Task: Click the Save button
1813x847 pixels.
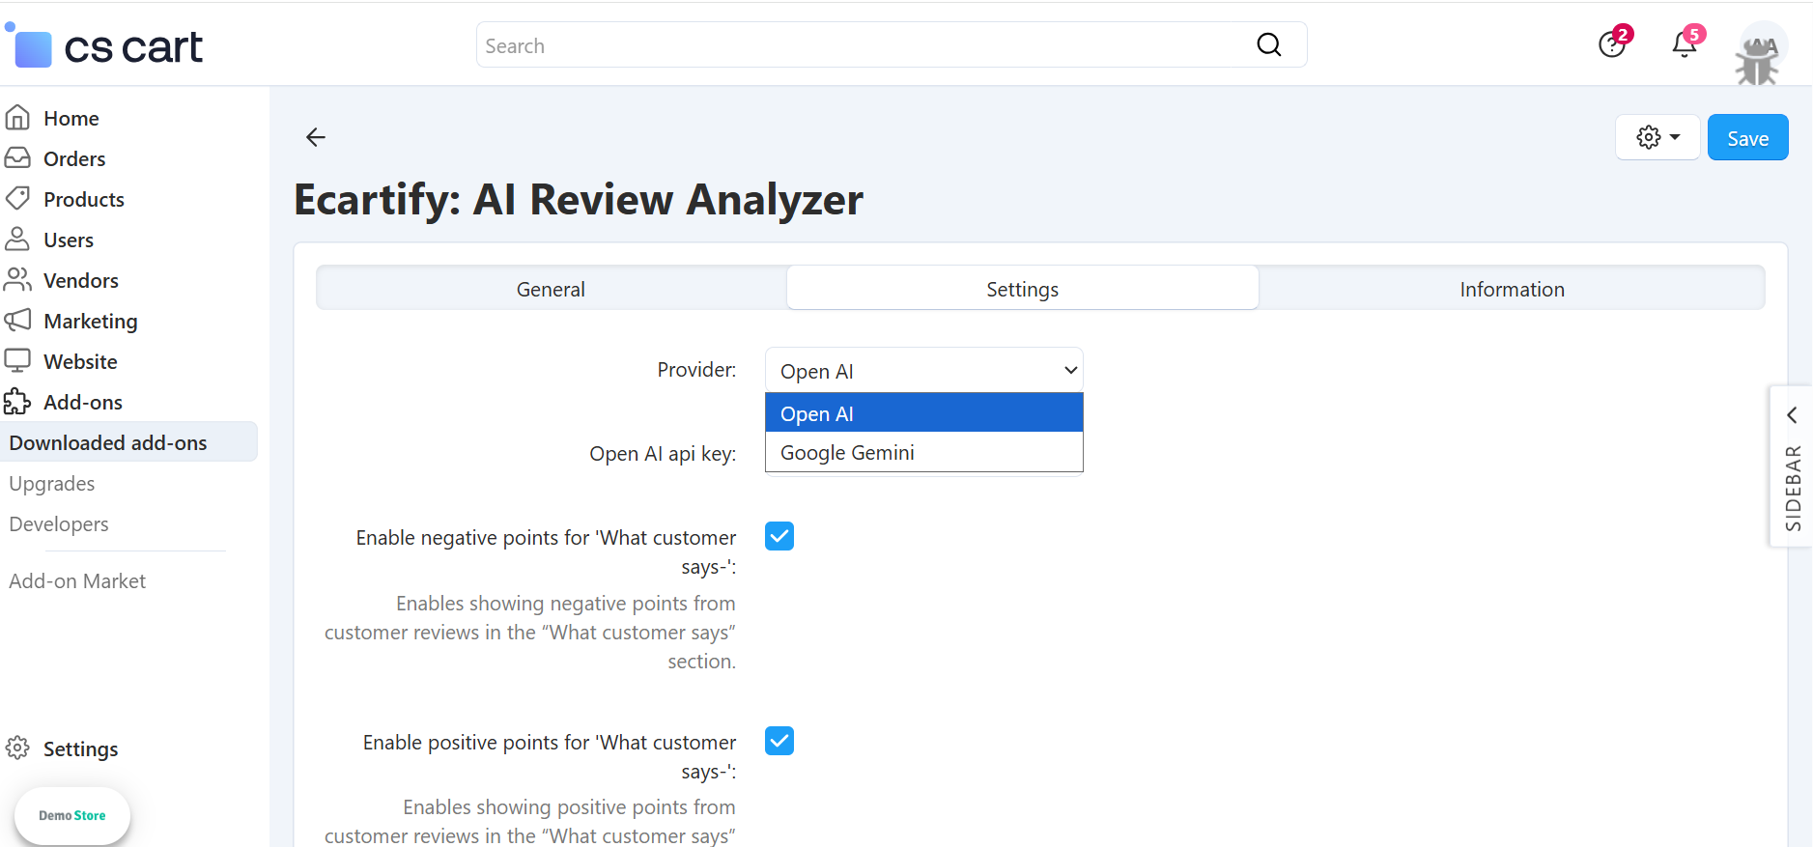Action: pyautogui.click(x=1747, y=138)
